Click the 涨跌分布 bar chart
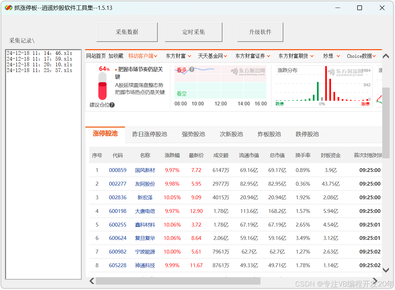 (x=323, y=86)
